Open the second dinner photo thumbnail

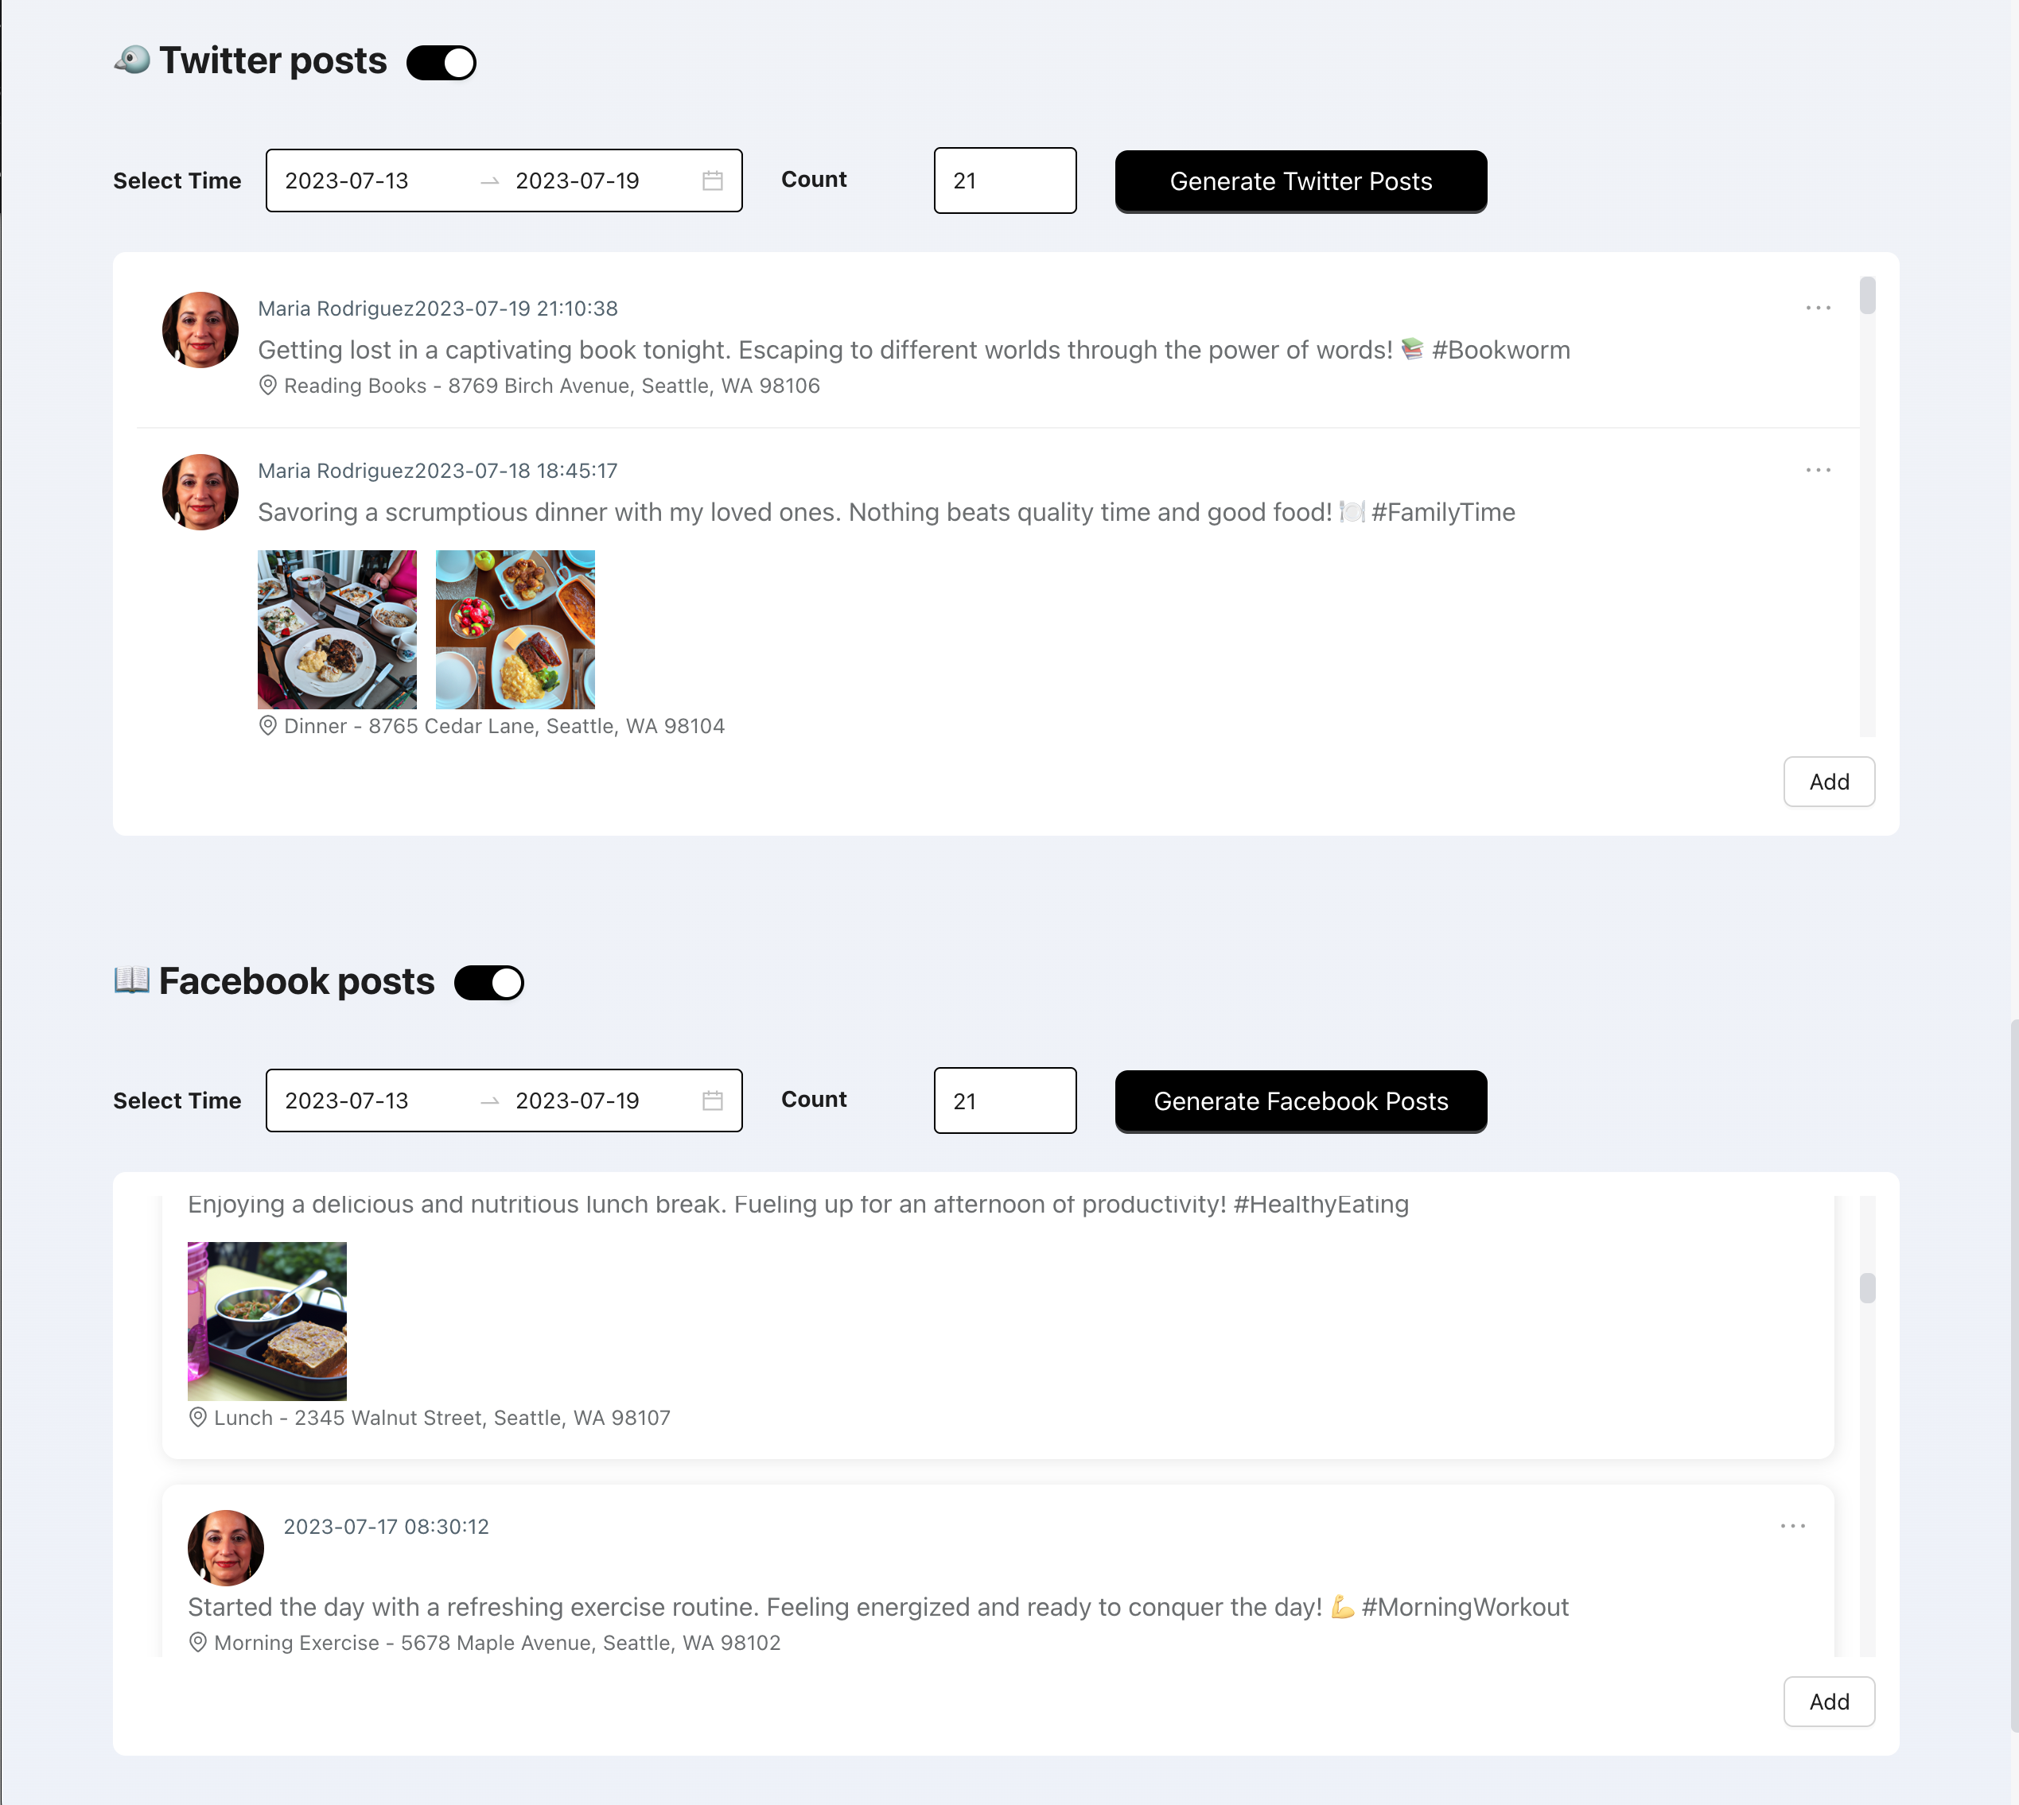tap(515, 629)
